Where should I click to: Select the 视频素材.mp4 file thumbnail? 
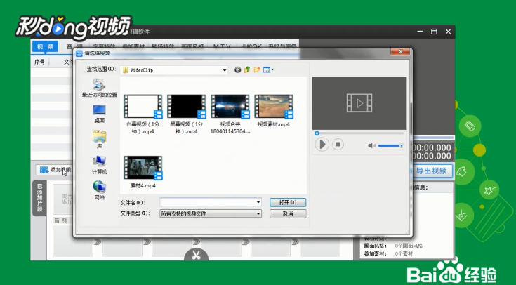[x=274, y=107]
